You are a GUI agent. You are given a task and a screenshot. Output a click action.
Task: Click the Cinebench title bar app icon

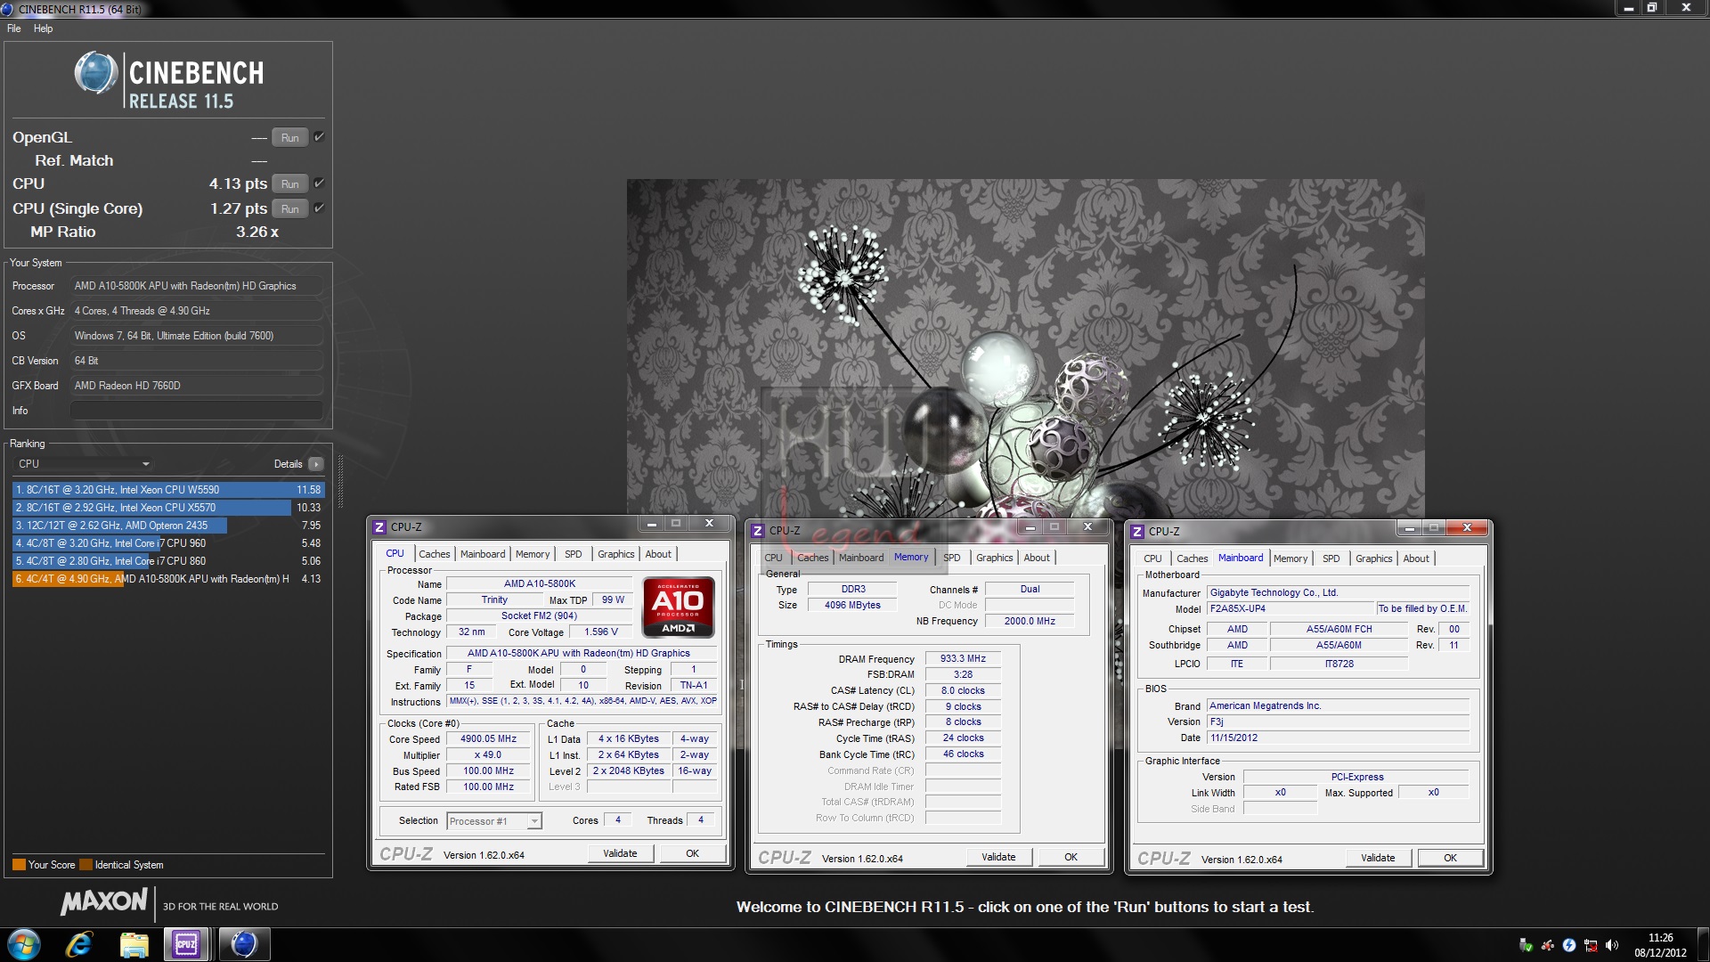click(x=8, y=9)
